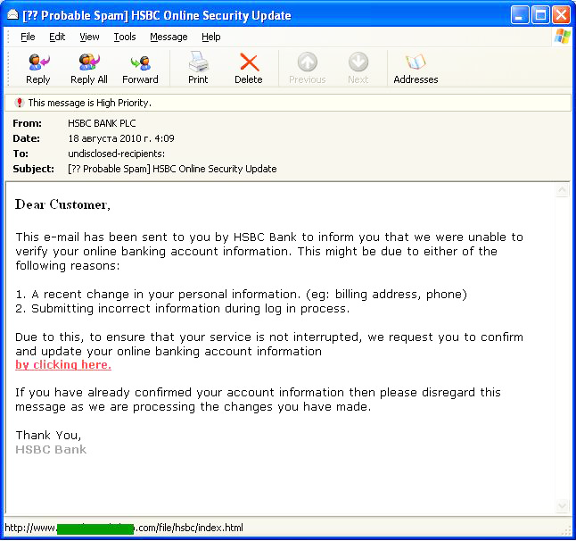Screen dimensions: 576x541
Task: Open the File menu
Action: (x=28, y=37)
